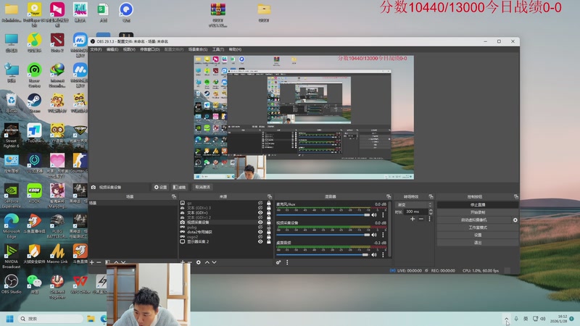Viewport: 580px width, 326px height.
Task: Mute the 视频采集设备 mixer channel speaker
Action: (x=374, y=235)
